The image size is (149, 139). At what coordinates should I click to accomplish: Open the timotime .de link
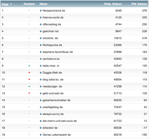[50, 38]
